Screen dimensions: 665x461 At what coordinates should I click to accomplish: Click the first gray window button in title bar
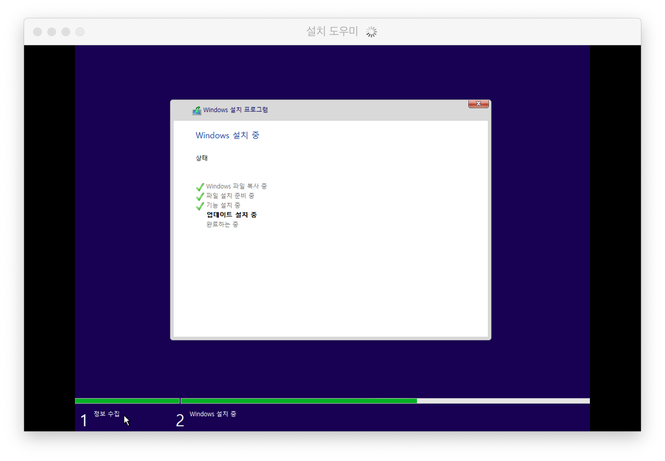(x=37, y=32)
